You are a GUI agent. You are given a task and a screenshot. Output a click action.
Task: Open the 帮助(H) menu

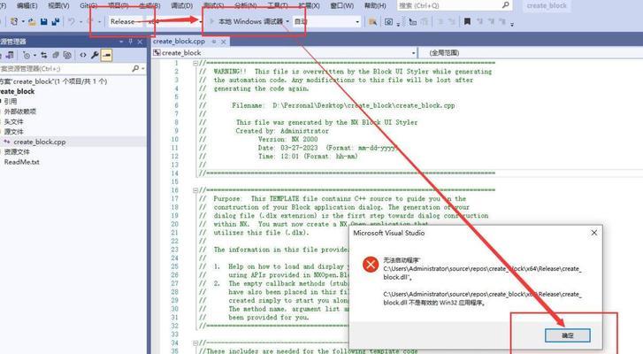click(375, 5)
